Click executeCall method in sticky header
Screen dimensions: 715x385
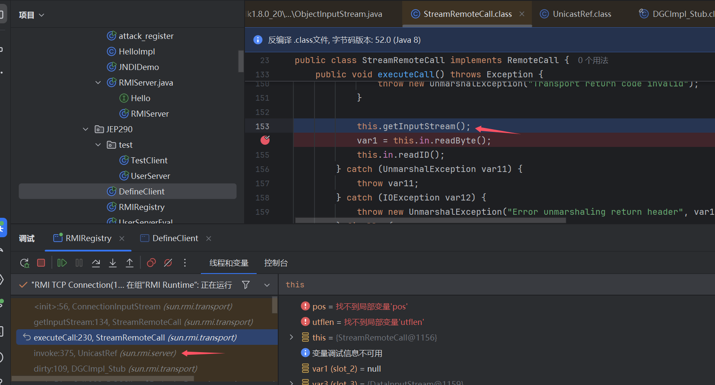point(406,74)
